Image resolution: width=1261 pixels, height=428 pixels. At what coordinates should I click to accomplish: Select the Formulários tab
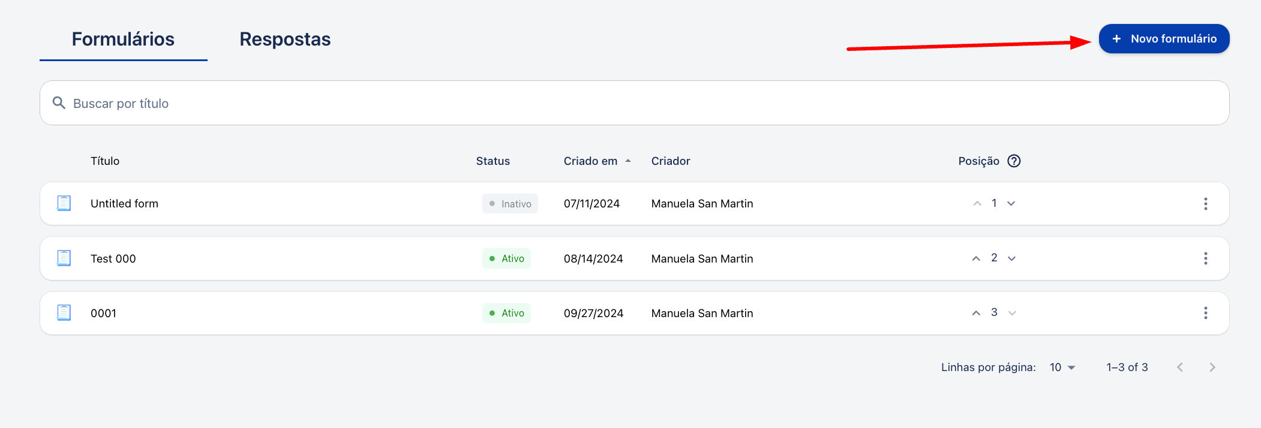123,39
